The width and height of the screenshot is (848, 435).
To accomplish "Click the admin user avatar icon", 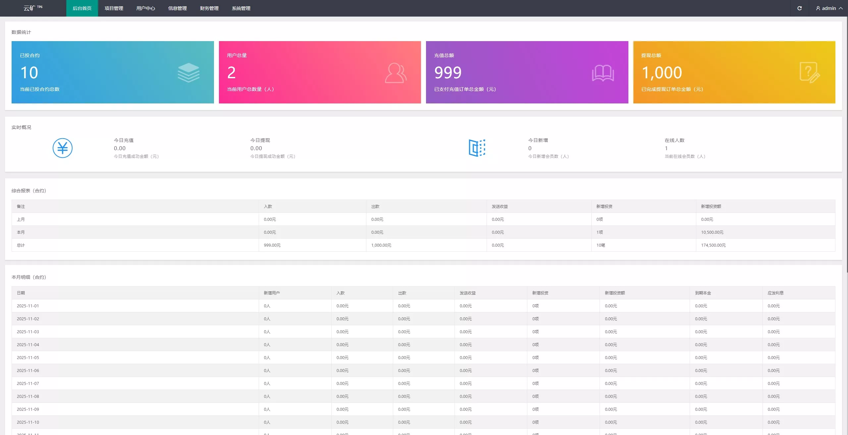I will point(818,8).
